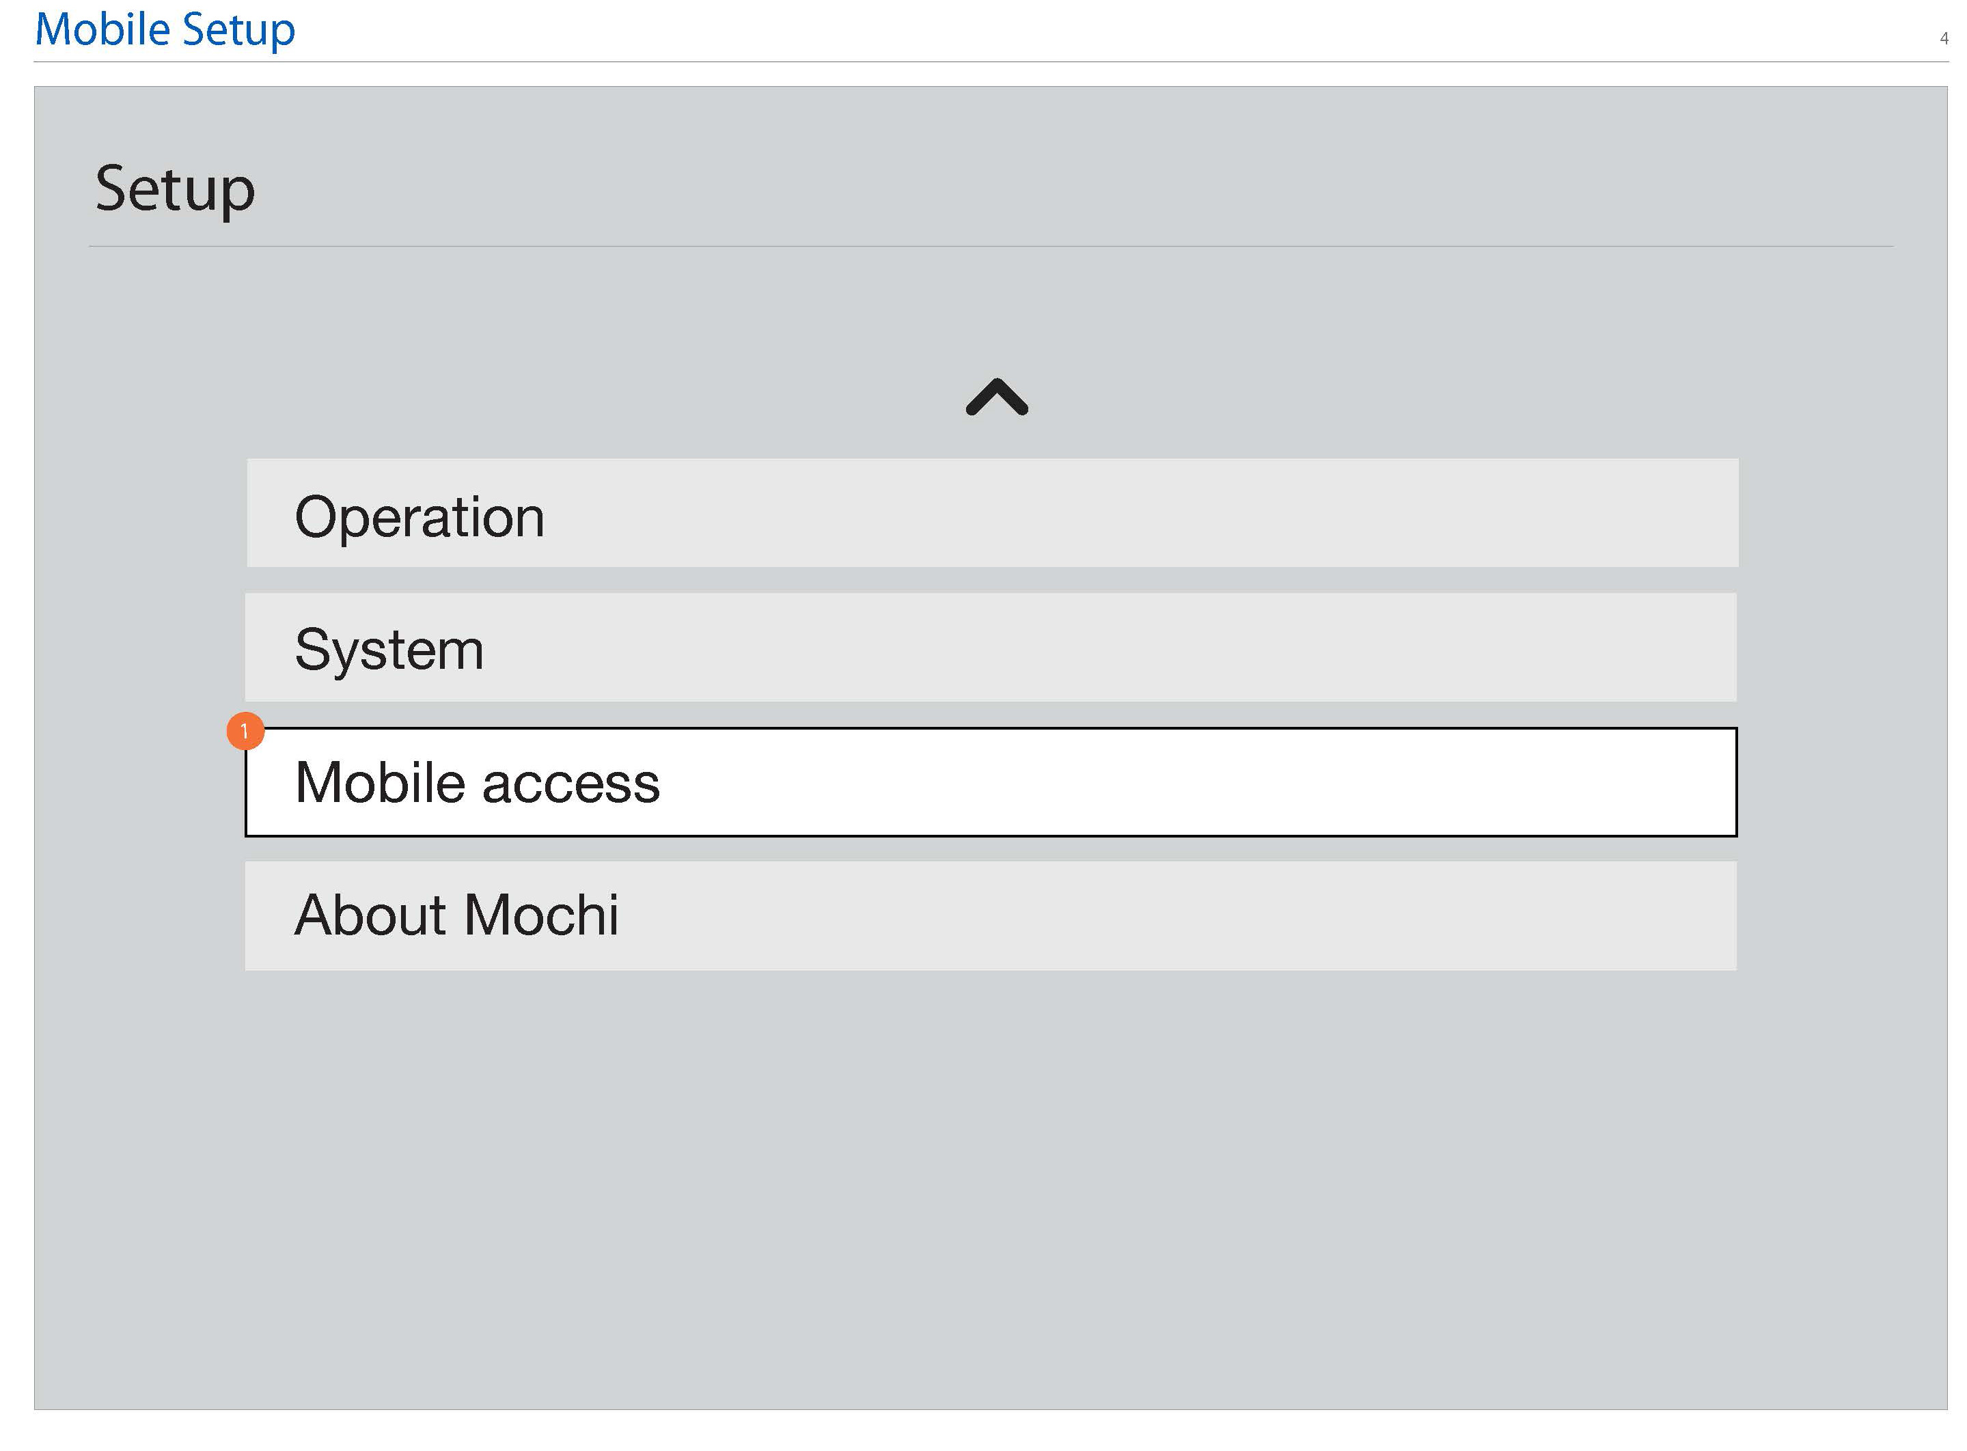Tap the About Mochi row
Screen dimensions: 1967x1451
coord(990,916)
